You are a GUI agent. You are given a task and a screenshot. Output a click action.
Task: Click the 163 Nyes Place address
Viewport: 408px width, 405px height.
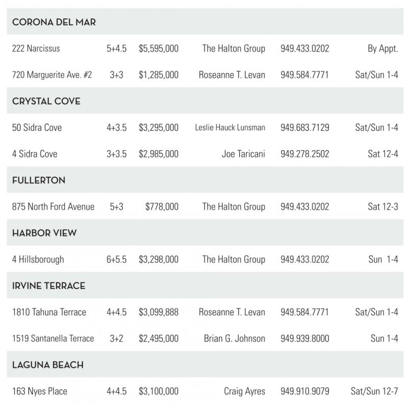40,392
